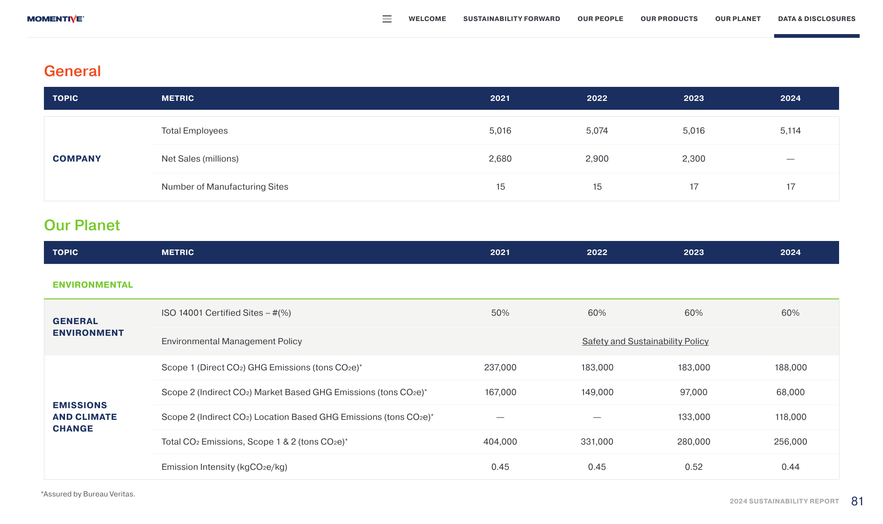Click the 256,000 total emissions value
Image resolution: width=883 pixels, height=524 pixels.
pos(790,442)
